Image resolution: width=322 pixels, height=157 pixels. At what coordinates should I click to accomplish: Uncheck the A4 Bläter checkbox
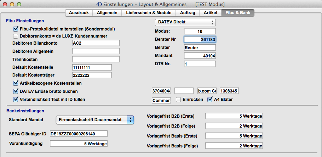coord(210,100)
